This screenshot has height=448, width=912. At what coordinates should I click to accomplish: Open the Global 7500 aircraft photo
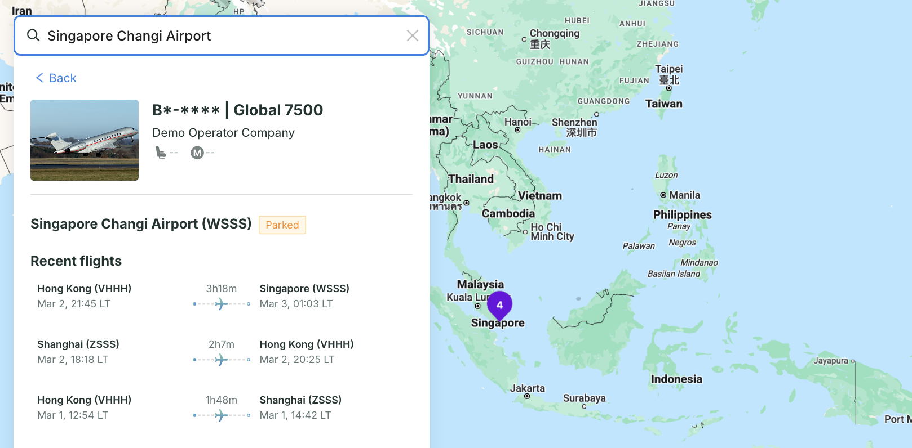(85, 140)
